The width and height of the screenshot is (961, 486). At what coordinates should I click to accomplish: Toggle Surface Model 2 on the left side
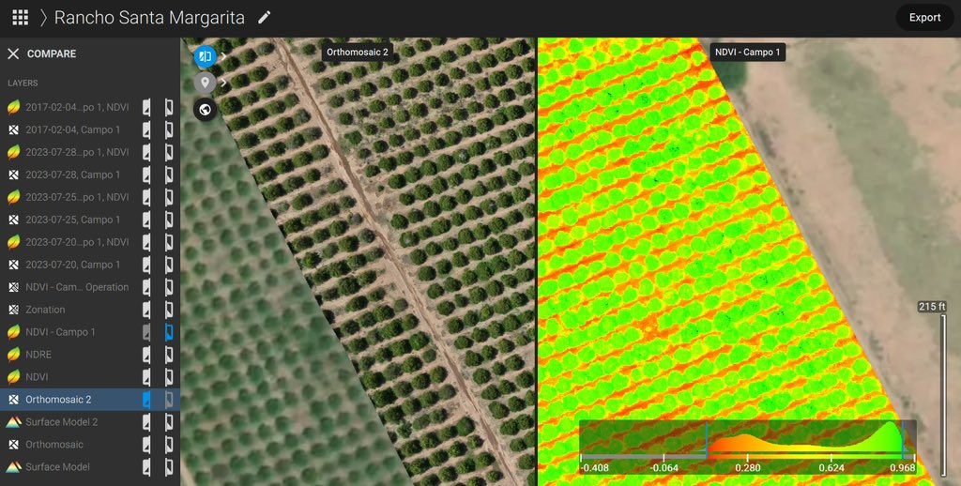point(146,421)
